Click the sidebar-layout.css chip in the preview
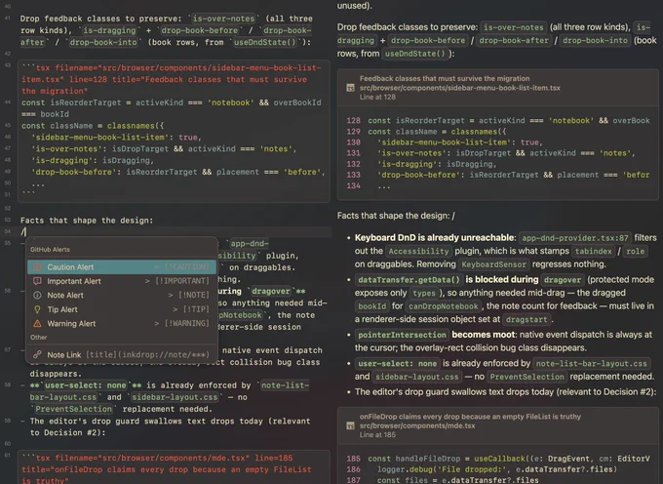Image resolution: width=663 pixels, height=484 pixels. click(x=417, y=377)
